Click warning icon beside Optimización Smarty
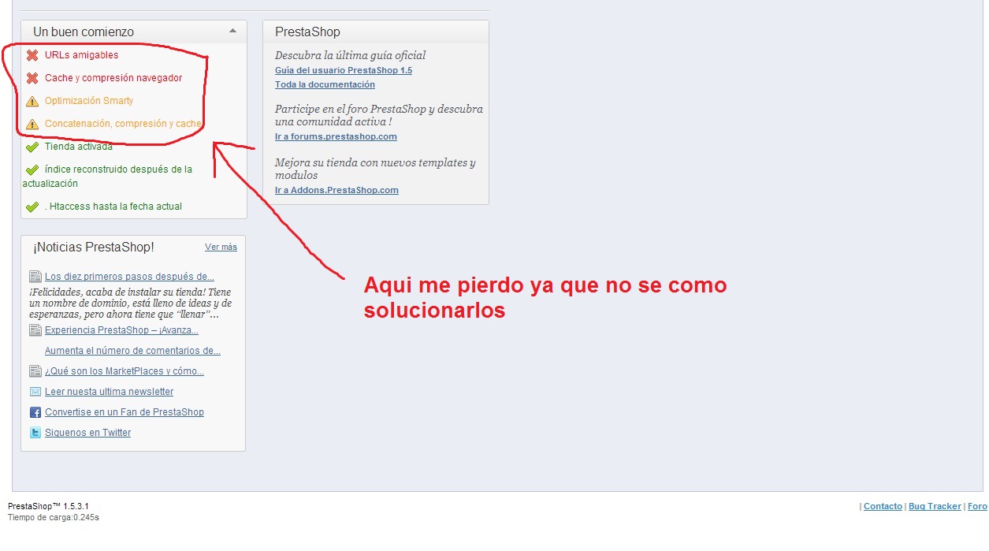 32,101
